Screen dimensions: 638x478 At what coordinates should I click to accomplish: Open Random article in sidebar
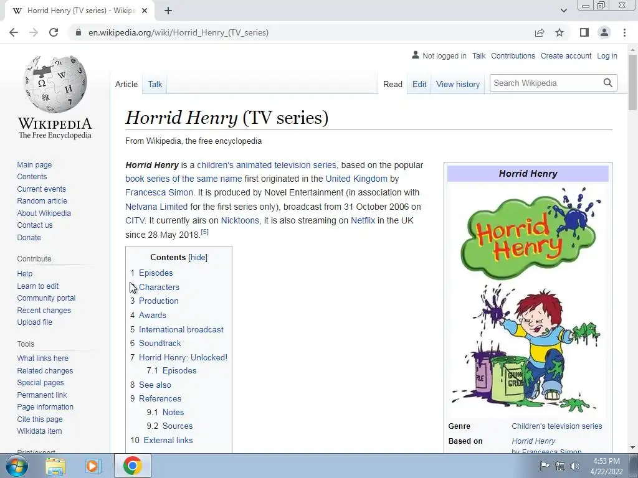42,201
